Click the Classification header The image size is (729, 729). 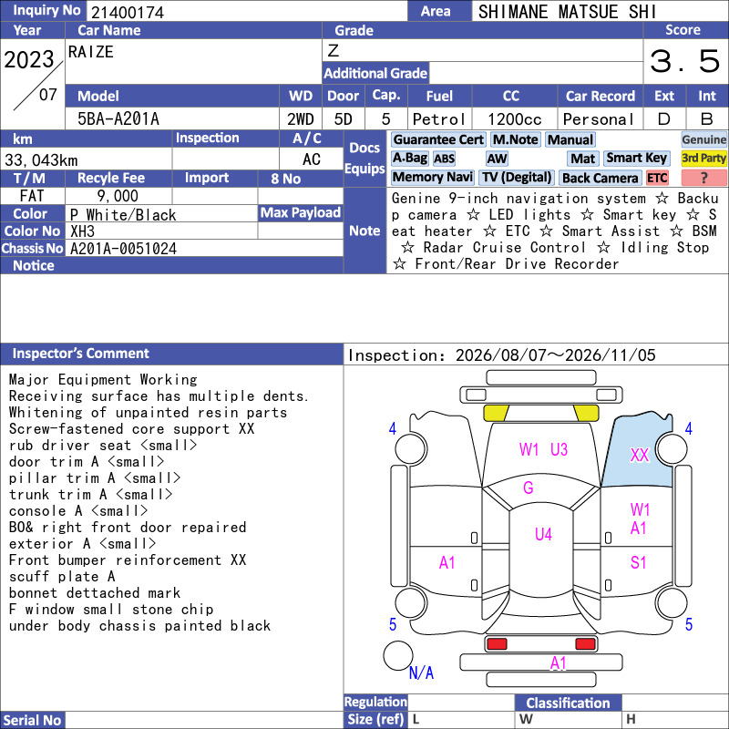[568, 703]
